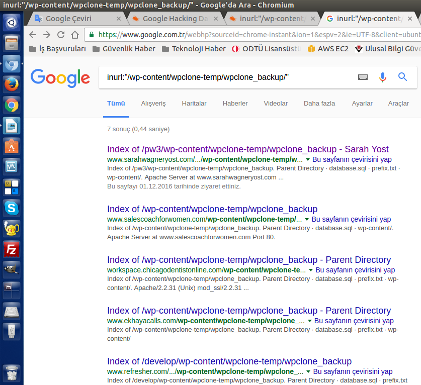Expand dropdown arrow beside sarahwagneryost.com URL
The image size is (421, 385).
(x=308, y=160)
